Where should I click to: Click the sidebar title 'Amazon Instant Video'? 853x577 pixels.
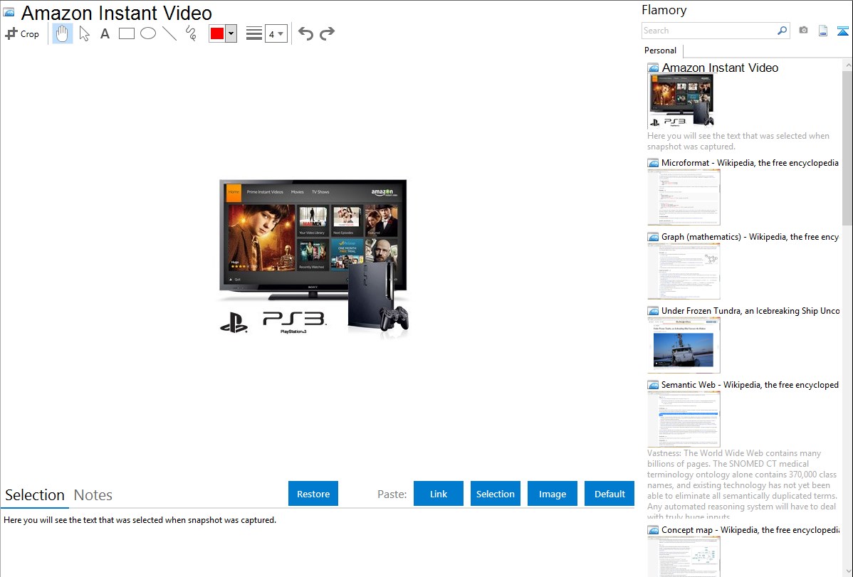(721, 68)
